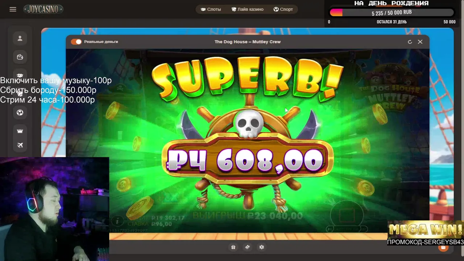
Task: Click the ₽96,00 bet value
Action: (x=162, y=224)
